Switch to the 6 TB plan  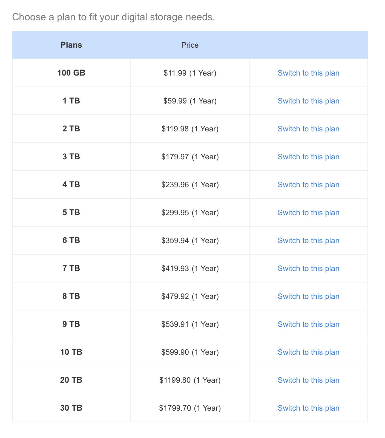pyautogui.click(x=308, y=241)
